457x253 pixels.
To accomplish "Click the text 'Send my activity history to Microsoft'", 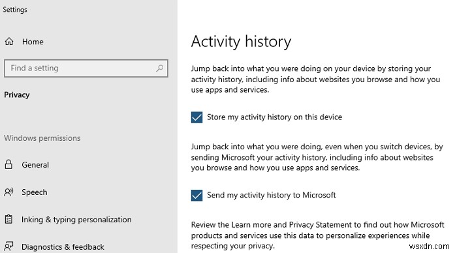I will point(272,195).
